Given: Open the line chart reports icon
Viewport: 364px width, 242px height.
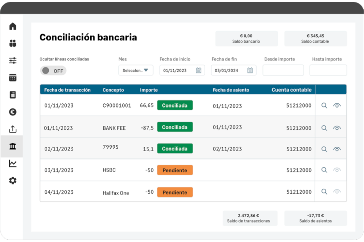Looking at the screenshot, I should click(13, 163).
